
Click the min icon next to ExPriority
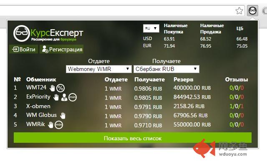(x=73, y=97)
